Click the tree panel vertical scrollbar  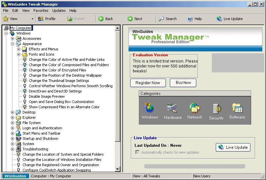[x=118, y=99]
